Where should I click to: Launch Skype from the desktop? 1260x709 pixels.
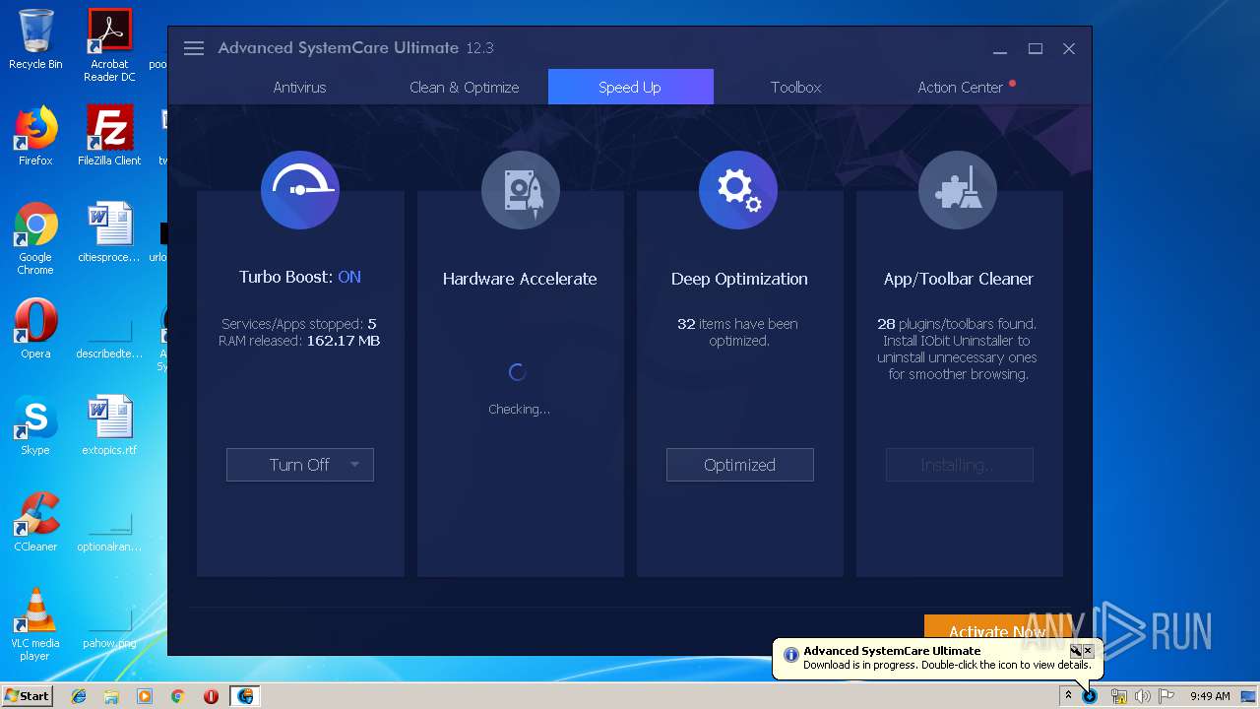point(35,425)
